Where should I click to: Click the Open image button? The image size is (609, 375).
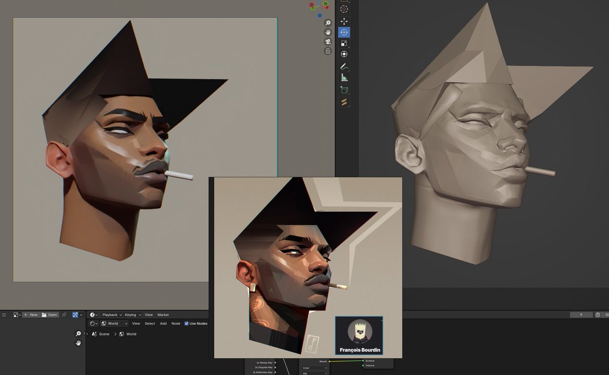50,315
